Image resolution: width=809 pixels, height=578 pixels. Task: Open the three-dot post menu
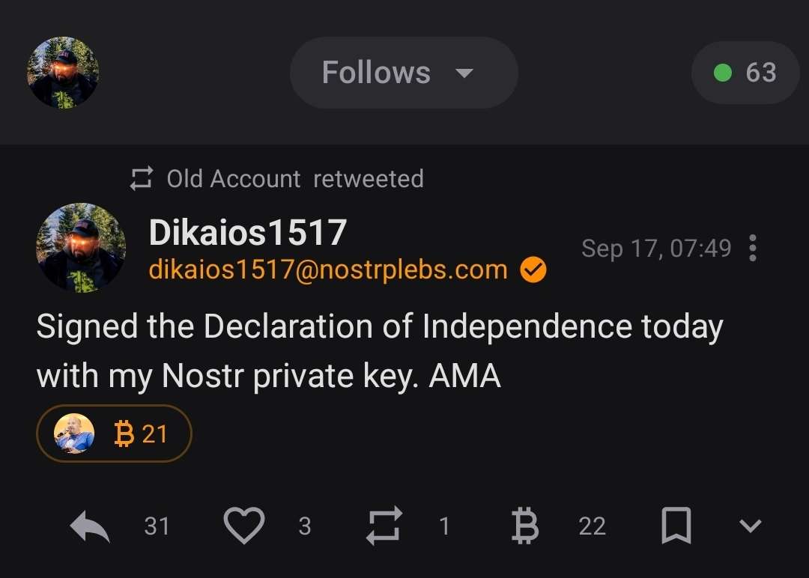point(752,249)
